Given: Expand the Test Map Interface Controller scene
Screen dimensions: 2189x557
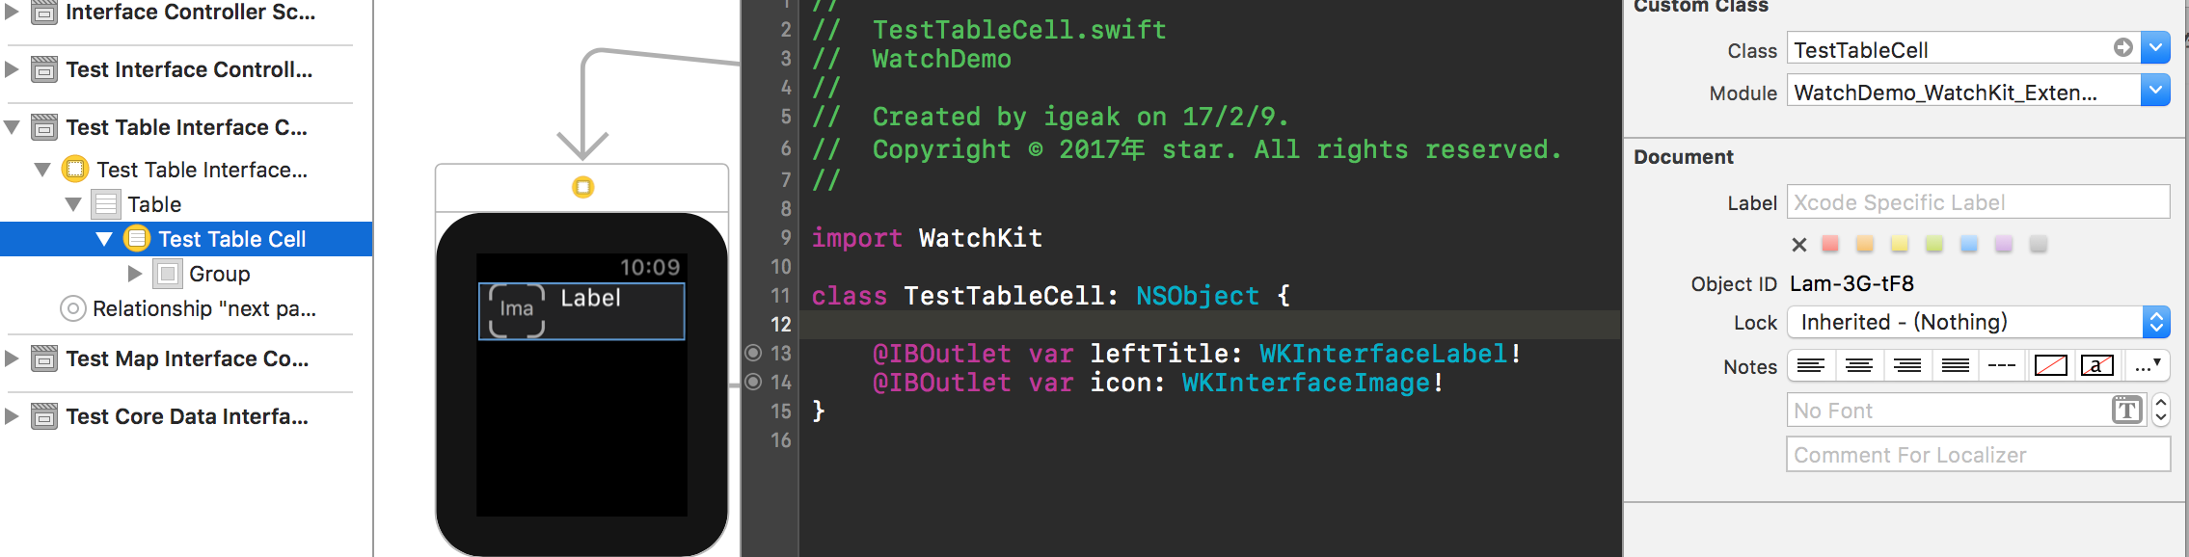Looking at the screenshot, I should tap(12, 358).
